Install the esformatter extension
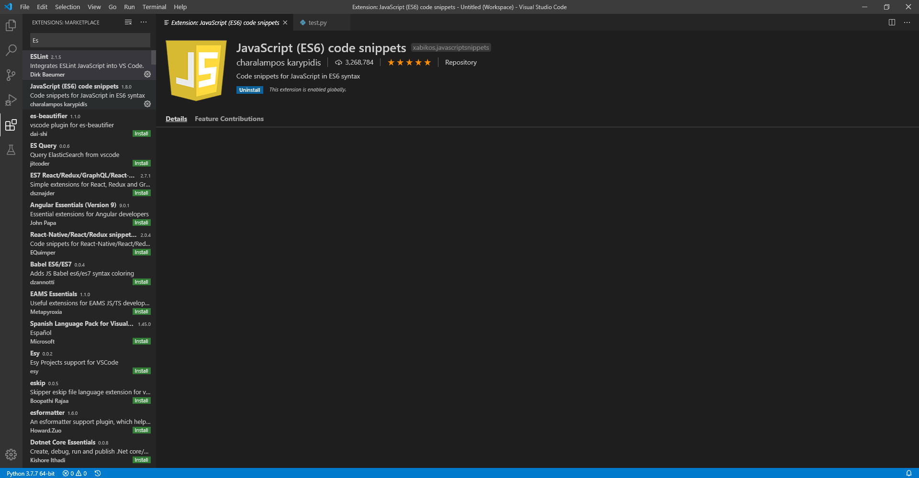919x478 pixels. (x=141, y=431)
